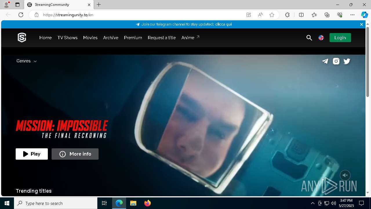
Task: Click the browser refresh button
Action: coord(21,15)
